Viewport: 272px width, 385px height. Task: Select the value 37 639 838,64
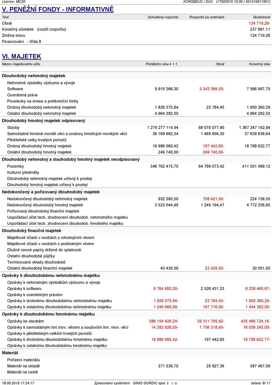pyautogui.click(x=257, y=134)
